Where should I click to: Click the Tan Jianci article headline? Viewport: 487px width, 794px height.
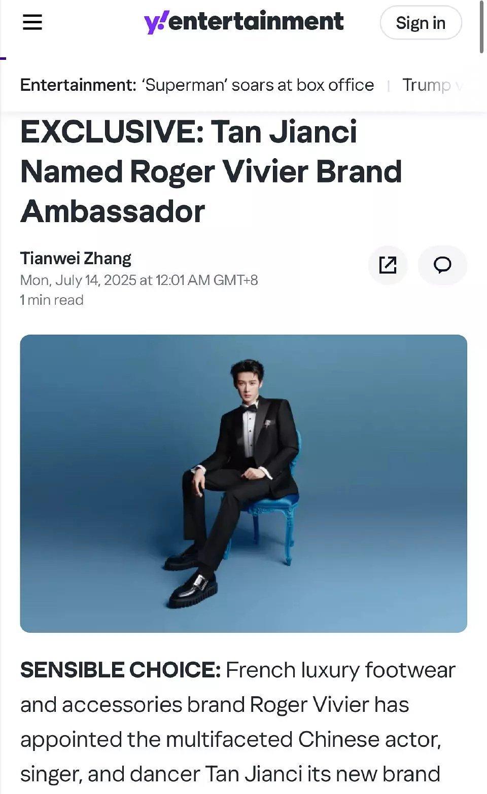point(211,171)
